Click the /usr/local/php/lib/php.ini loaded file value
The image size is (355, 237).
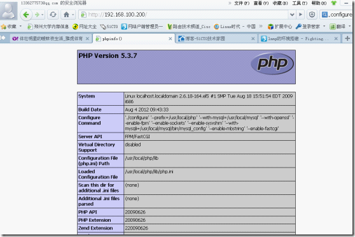(x=149, y=171)
